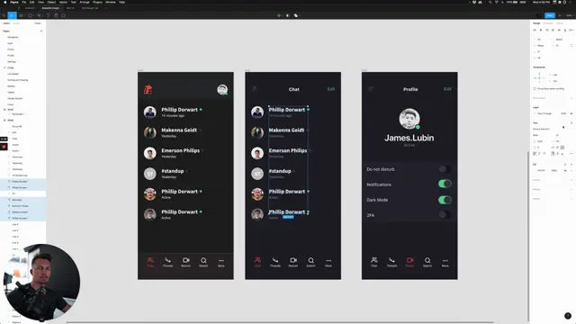
Task: Remove the fill with minus icon
Action: pos(571,170)
